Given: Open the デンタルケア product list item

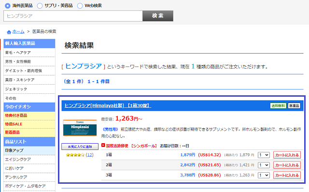Looking at the screenshot, I should [x=29, y=177].
